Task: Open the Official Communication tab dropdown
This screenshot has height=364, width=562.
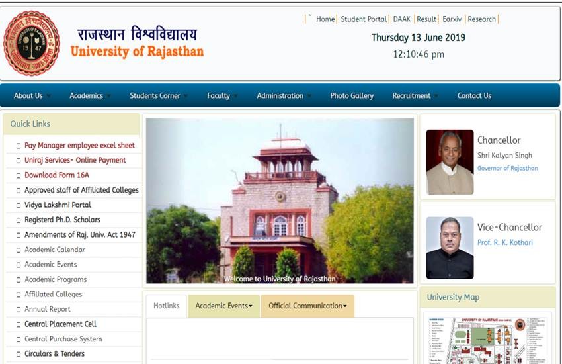Action: (307, 306)
